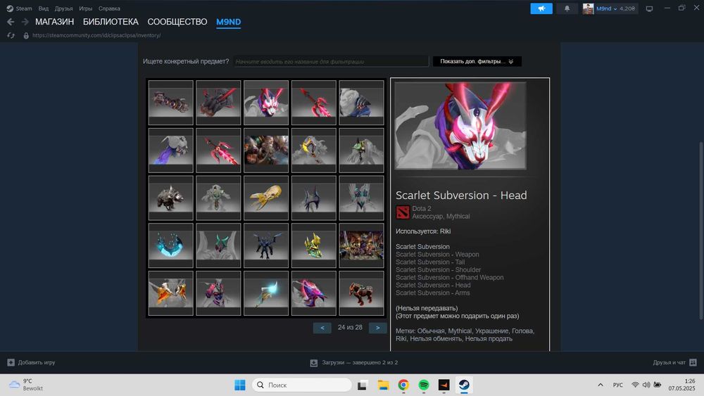
Task: Reload the page with refresh icon
Action: tap(11, 35)
